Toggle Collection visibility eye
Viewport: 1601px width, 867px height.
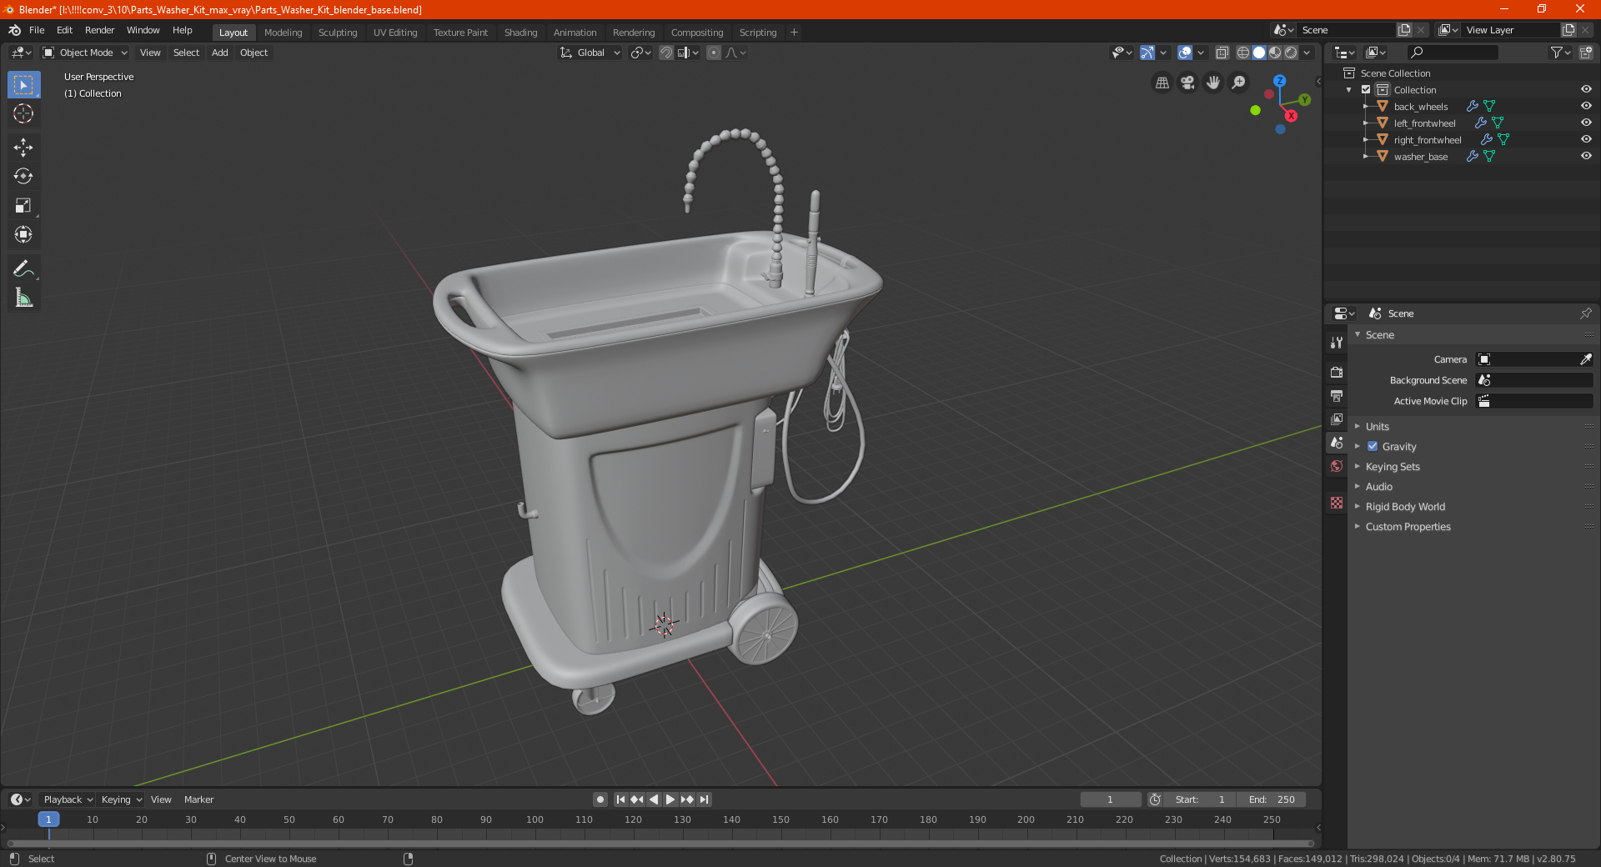click(x=1586, y=89)
